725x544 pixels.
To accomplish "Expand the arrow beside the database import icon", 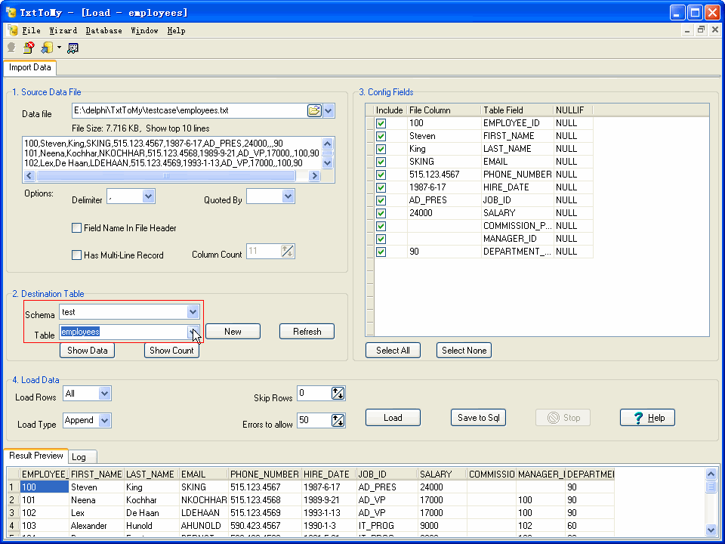I will pyautogui.click(x=59, y=48).
